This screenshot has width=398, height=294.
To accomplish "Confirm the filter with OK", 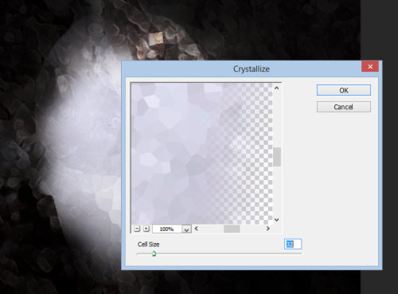I will tap(344, 90).
